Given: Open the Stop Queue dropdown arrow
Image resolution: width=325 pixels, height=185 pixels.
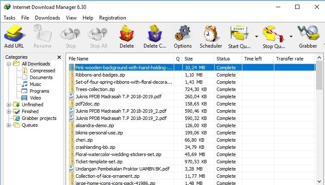Looking at the screenshot, I should click(x=291, y=37).
